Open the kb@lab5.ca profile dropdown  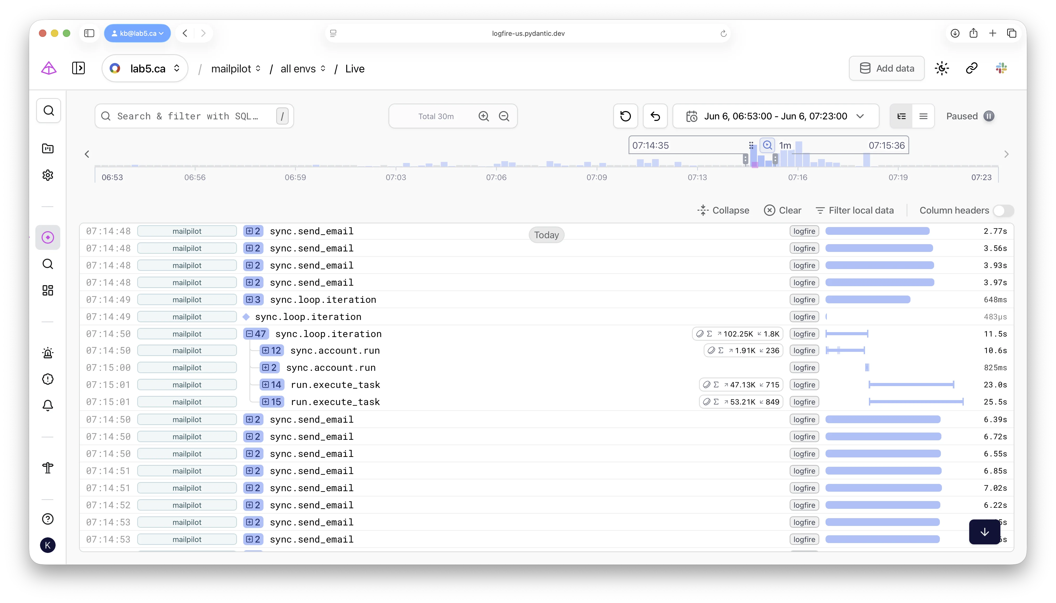137,33
